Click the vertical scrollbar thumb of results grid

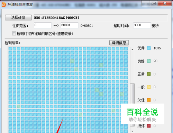(x=133, y=105)
